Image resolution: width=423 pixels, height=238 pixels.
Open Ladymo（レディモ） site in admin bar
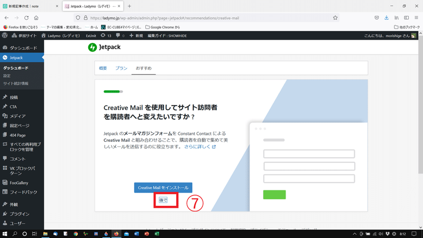(61, 35)
